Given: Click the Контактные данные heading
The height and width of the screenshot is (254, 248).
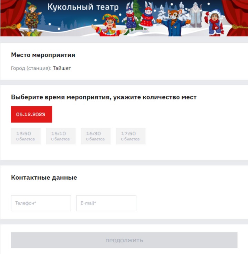Looking at the screenshot, I should click(44, 177).
